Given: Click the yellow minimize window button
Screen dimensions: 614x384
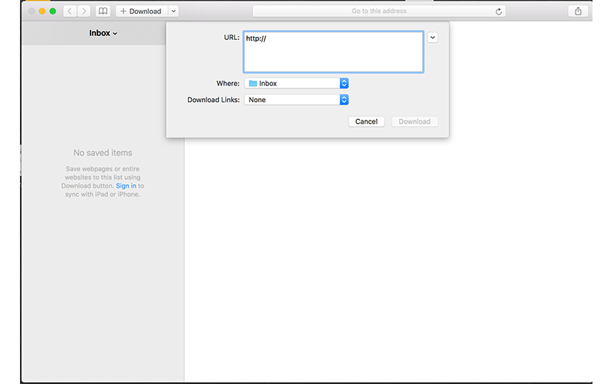Looking at the screenshot, I should coord(42,12).
